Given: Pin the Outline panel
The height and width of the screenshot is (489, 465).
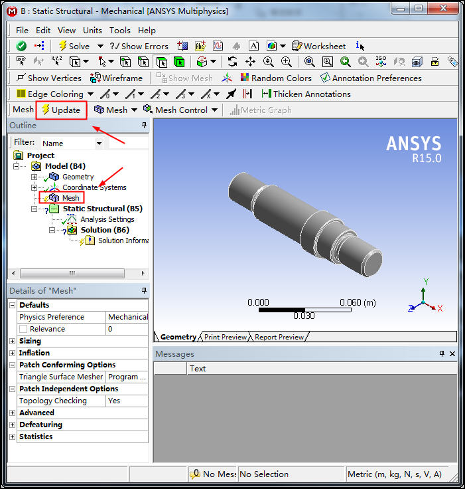Looking at the screenshot, I should point(144,126).
